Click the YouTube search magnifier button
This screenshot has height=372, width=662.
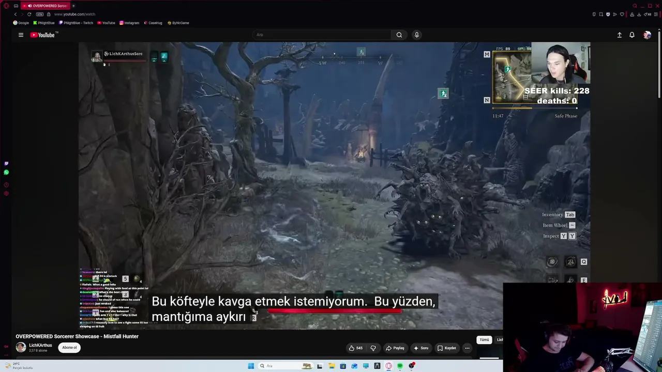[399, 35]
